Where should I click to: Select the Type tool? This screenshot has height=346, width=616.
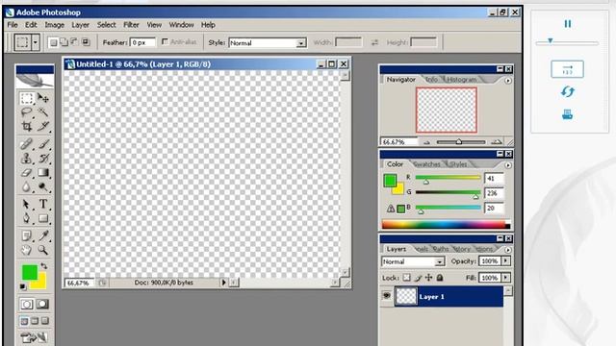pos(43,204)
